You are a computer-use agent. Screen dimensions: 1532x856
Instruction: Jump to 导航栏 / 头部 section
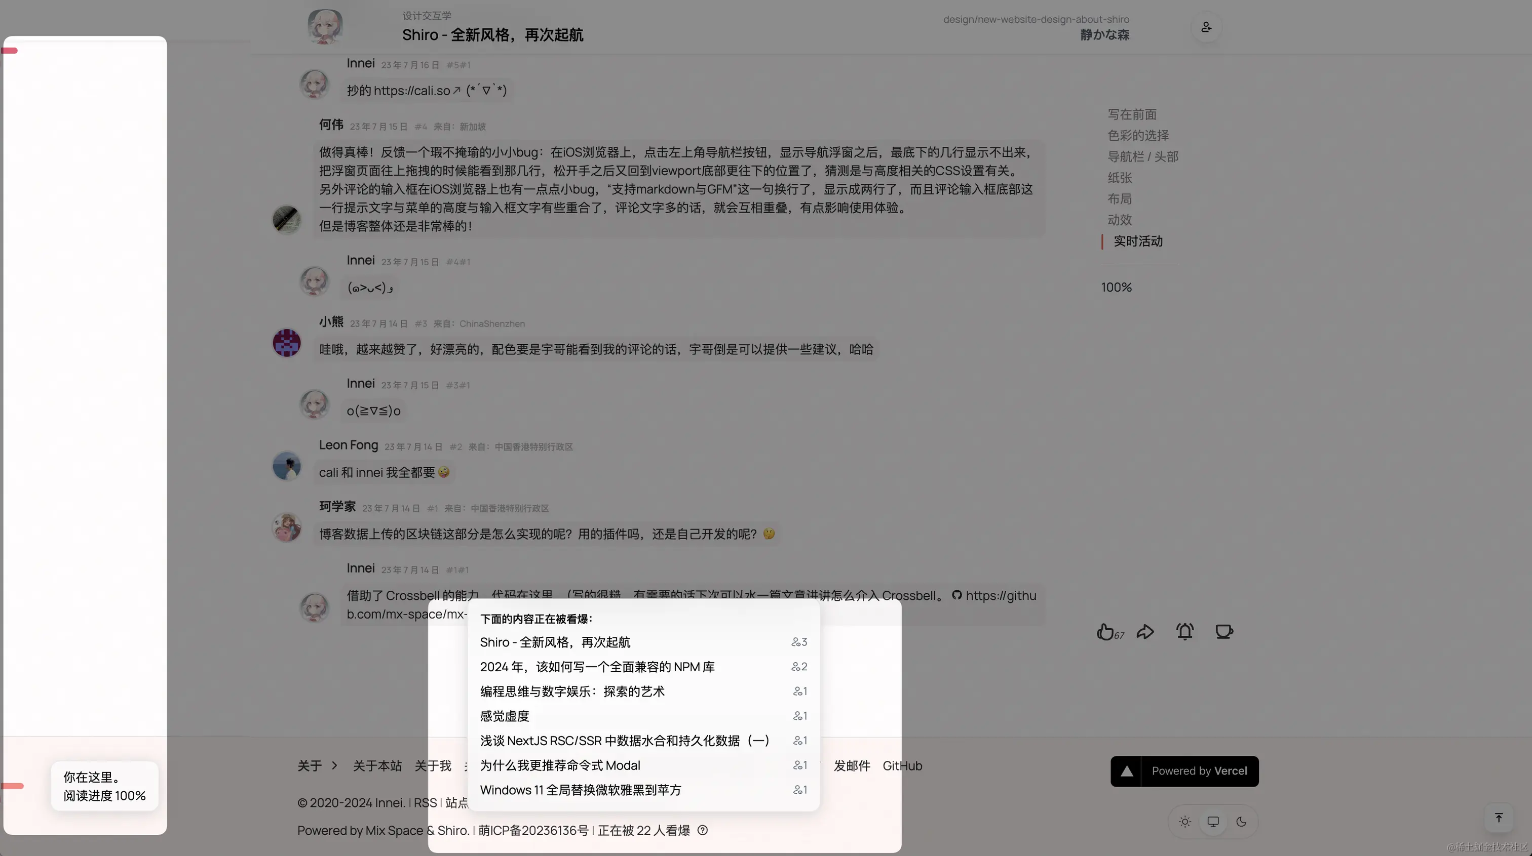pos(1142,156)
